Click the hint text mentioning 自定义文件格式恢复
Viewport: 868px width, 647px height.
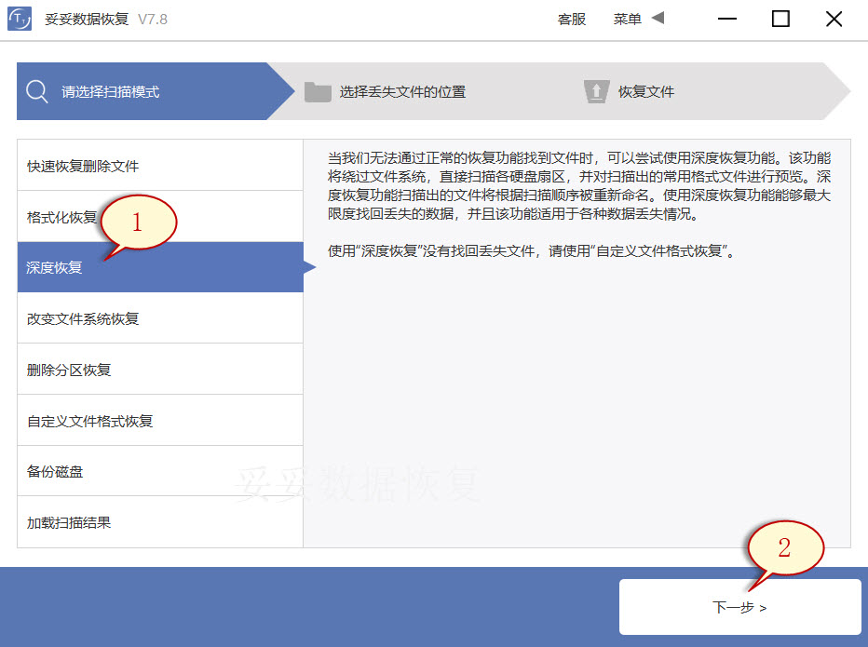tap(531, 251)
